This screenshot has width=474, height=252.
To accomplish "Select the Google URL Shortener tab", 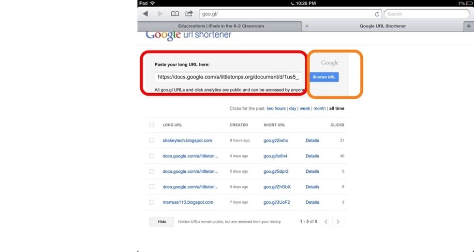I will pos(383,26).
